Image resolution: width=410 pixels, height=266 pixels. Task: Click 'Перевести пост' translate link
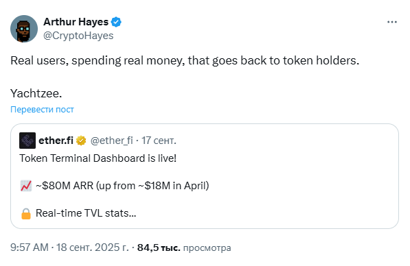pyautogui.click(x=42, y=110)
